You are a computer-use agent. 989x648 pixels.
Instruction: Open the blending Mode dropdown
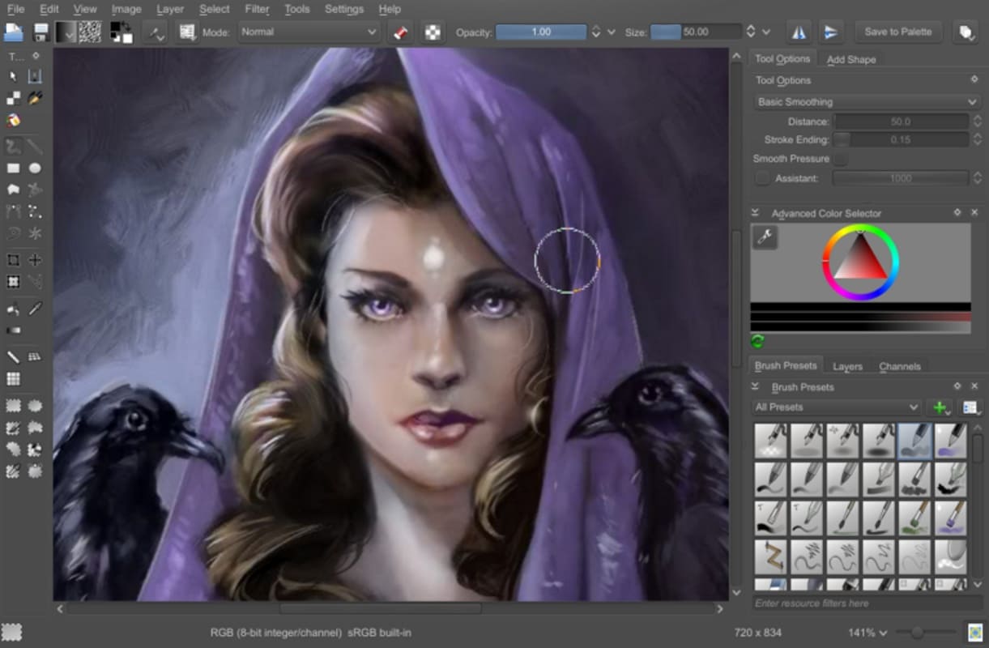[x=308, y=32]
